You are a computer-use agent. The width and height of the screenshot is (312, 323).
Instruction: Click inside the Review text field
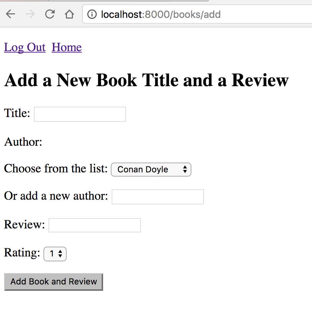(x=94, y=225)
